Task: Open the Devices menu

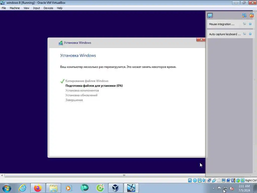Action: point(48,8)
